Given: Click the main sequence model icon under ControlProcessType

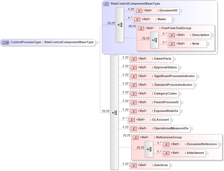Looking at the screenshot, I should point(114,112).
